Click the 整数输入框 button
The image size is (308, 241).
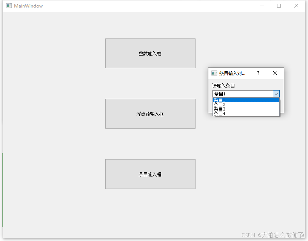pyautogui.click(x=150, y=54)
